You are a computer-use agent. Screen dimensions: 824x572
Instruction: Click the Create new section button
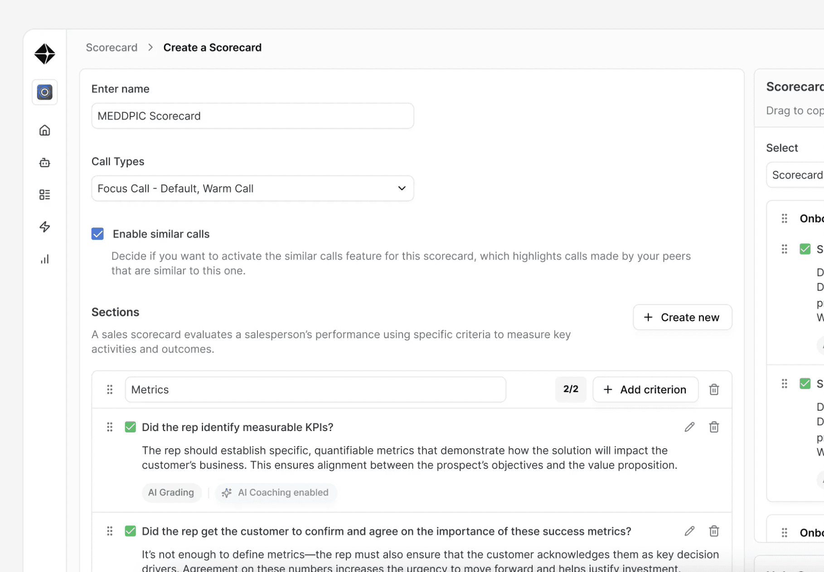click(x=682, y=317)
